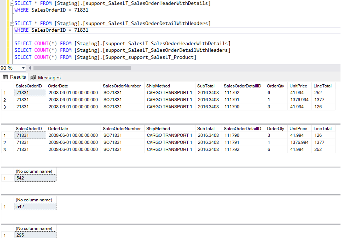Click the grid icon on Results tab

point(5,77)
